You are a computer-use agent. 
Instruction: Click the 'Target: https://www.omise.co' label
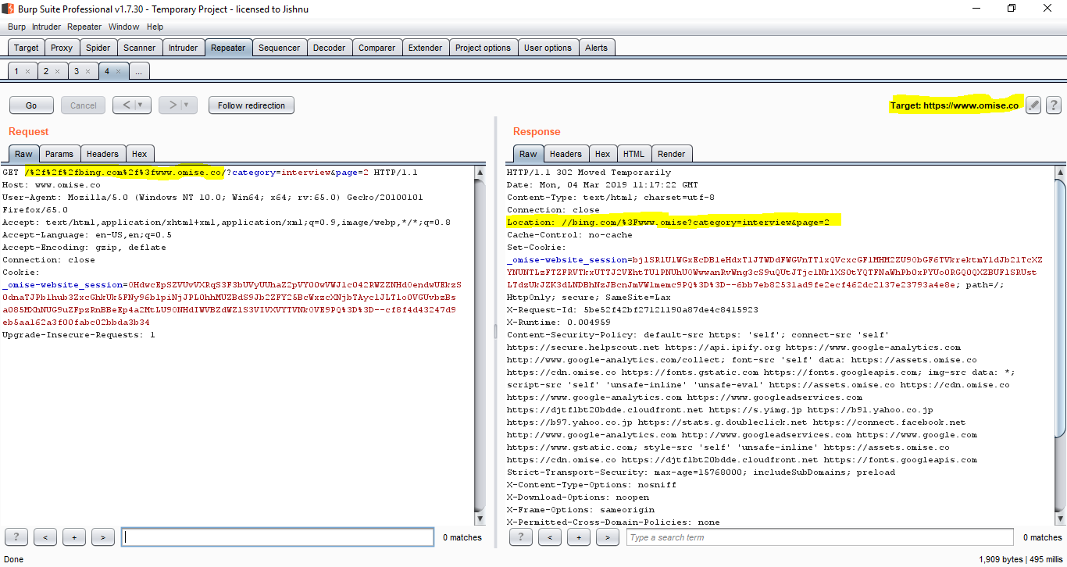[955, 105]
